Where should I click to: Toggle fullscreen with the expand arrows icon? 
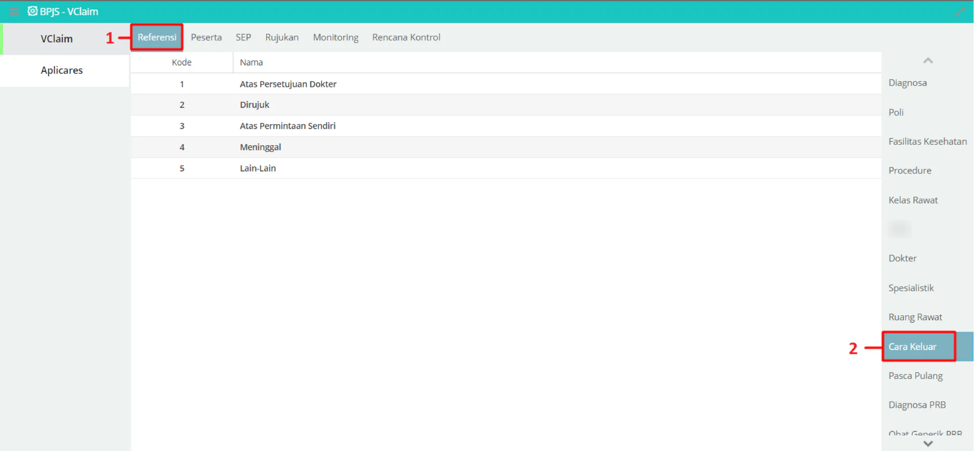click(960, 12)
